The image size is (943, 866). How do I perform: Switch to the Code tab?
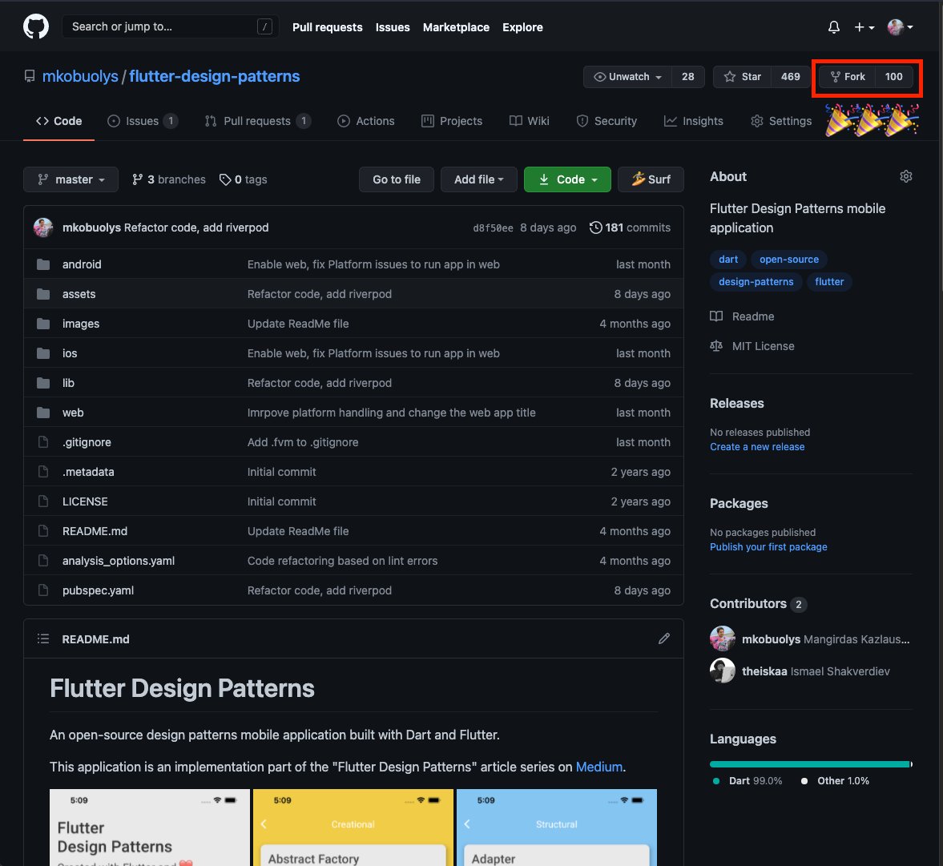[59, 121]
